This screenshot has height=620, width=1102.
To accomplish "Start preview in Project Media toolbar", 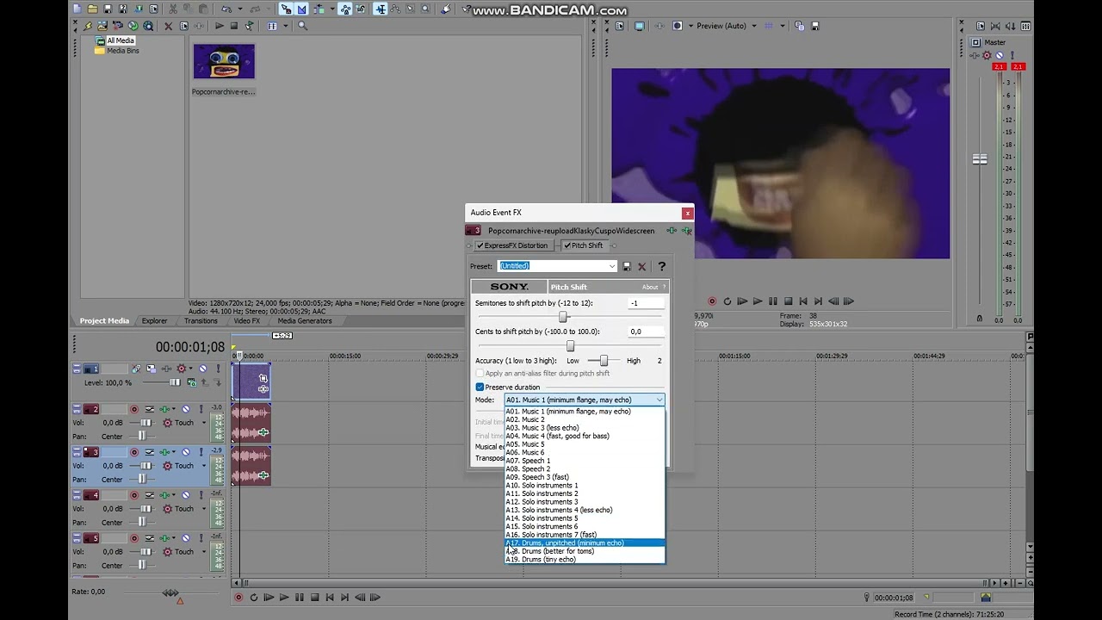I will (x=219, y=26).
